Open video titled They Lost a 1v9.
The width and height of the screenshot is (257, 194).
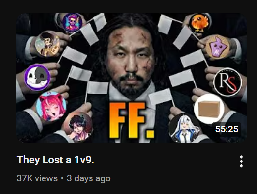55,160
